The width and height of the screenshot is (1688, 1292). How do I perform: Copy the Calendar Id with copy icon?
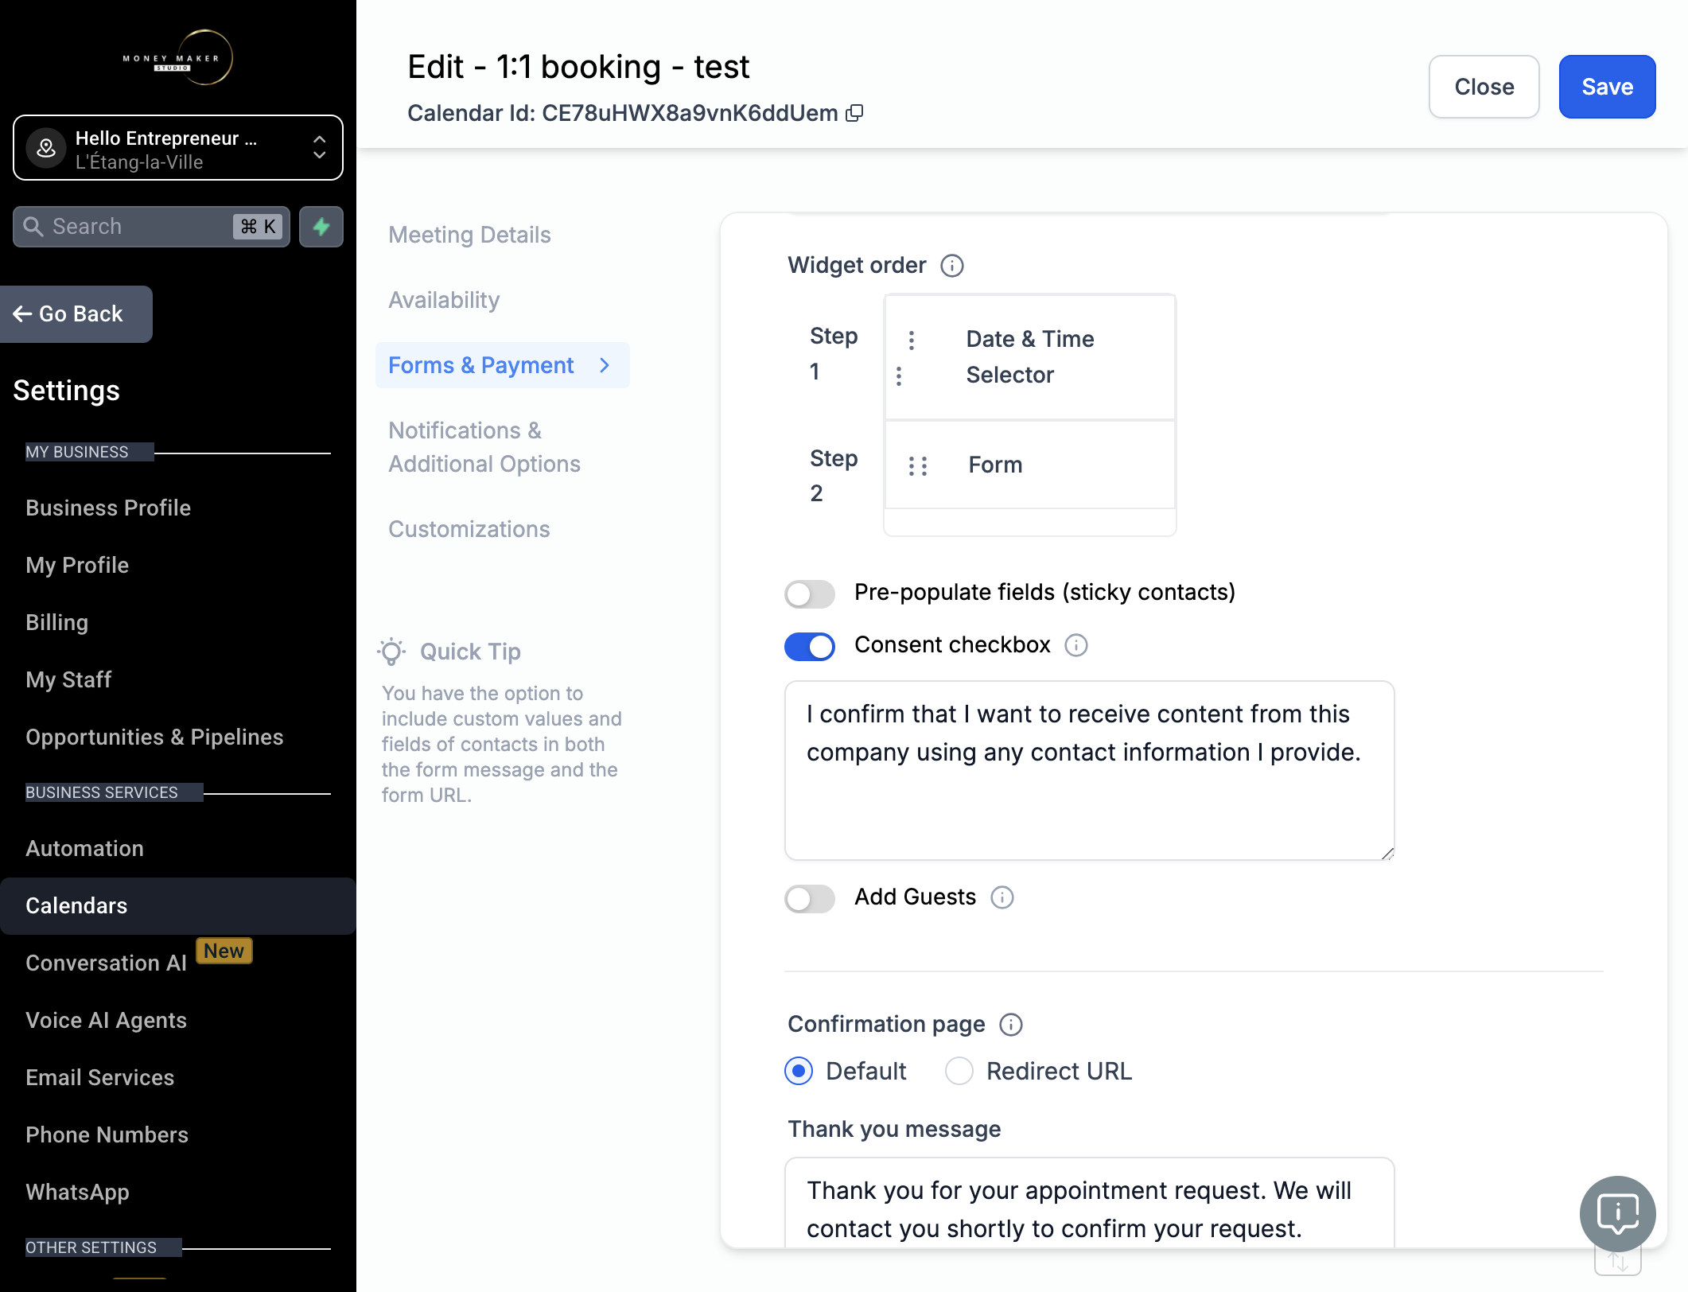tap(854, 113)
